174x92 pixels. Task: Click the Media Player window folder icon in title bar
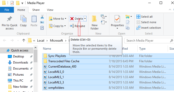[x=4, y=3]
